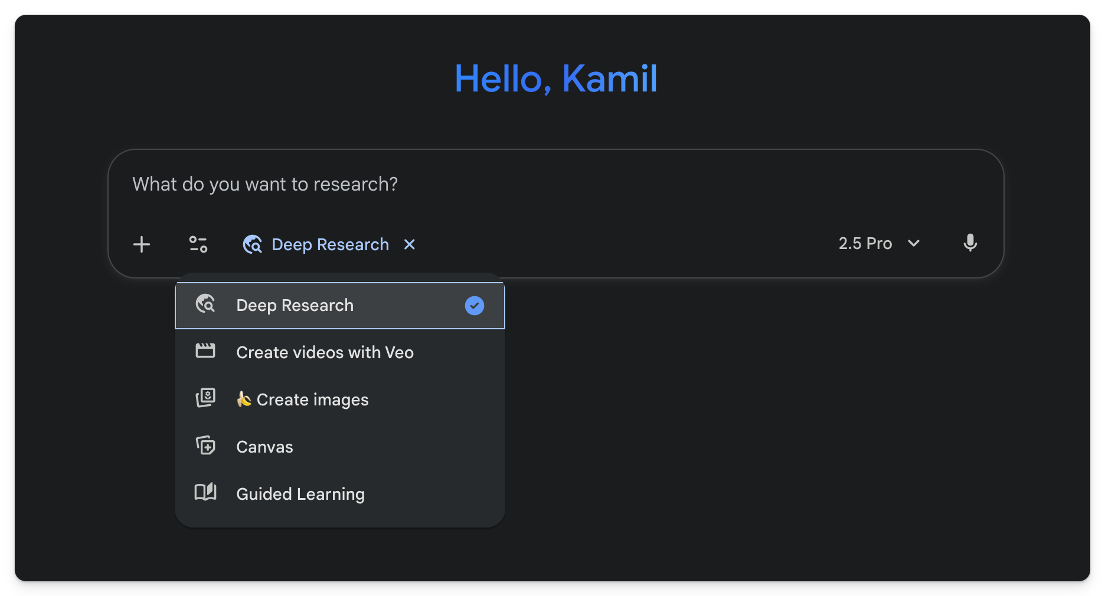The height and width of the screenshot is (596, 1105).
Task: Remove Deep Research chip with the X
Action: click(x=409, y=244)
